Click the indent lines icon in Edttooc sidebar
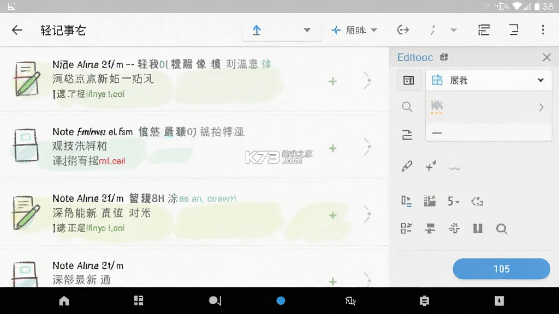Image resolution: width=559 pixels, height=314 pixels. [407, 135]
